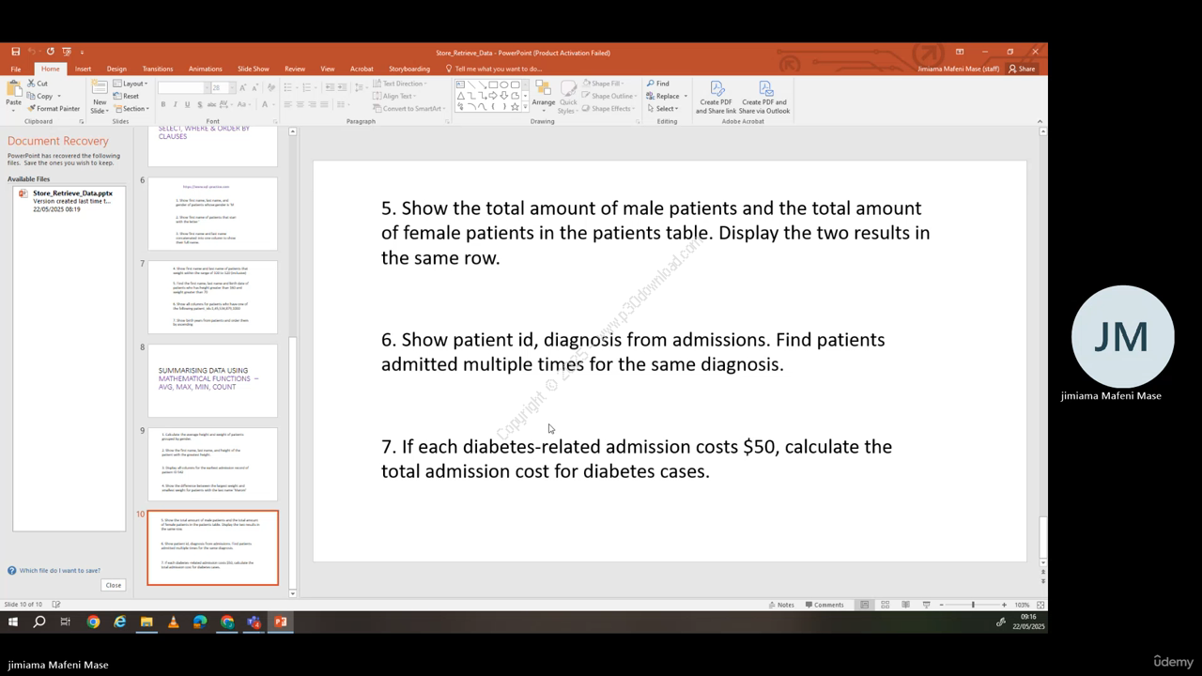Click Create PDF and Share link
This screenshot has width=1202, height=676.
click(716, 97)
